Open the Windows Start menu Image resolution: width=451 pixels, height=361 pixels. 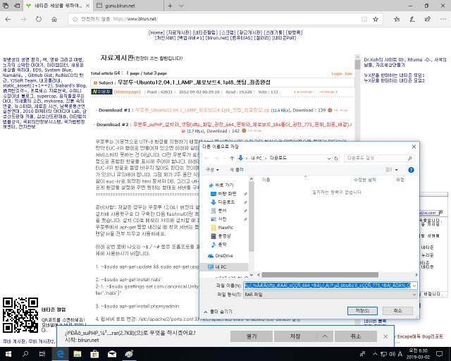click(x=8, y=354)
